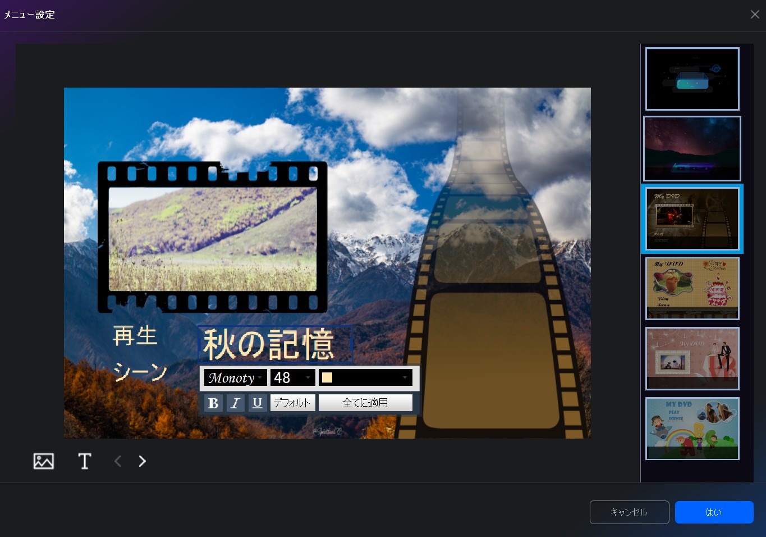Screen dimensions: 766x537
Task: Open the font size 48 dropdown
Action: point(291,377)
